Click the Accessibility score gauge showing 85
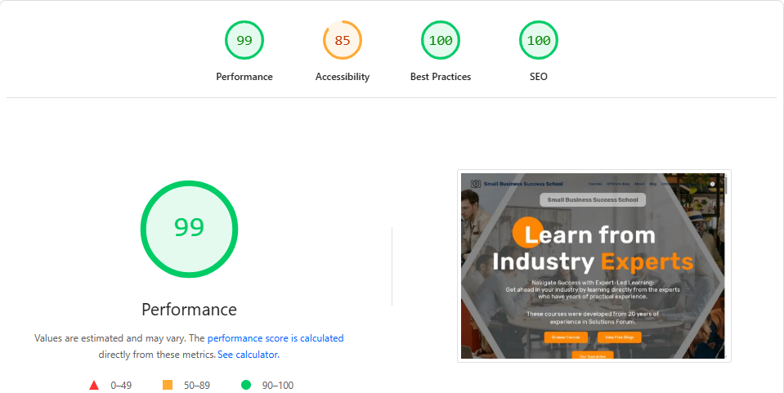 [x=343, y=40]
